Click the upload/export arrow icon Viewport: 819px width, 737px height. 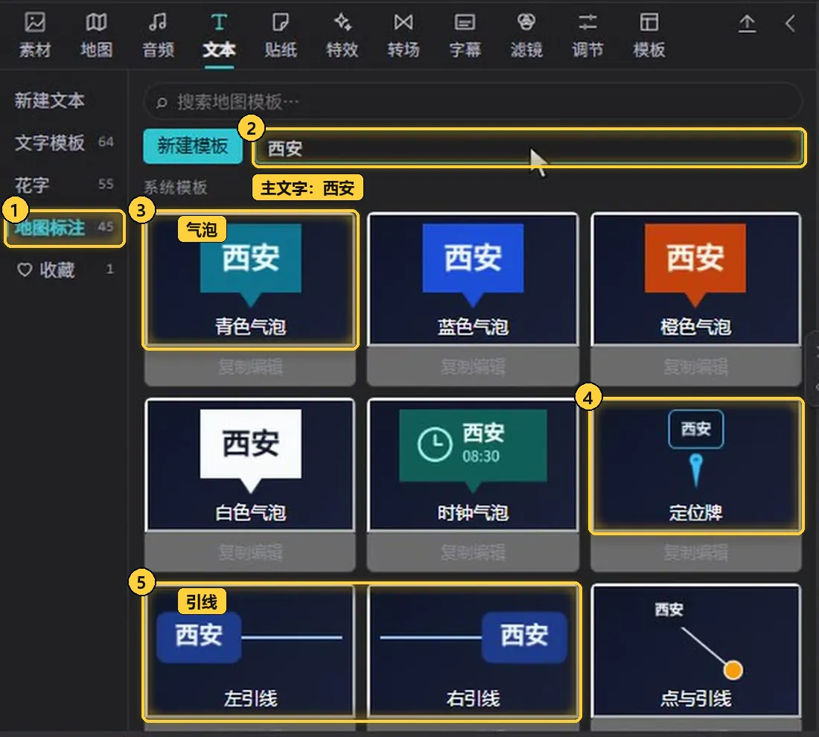coord(747,24)
